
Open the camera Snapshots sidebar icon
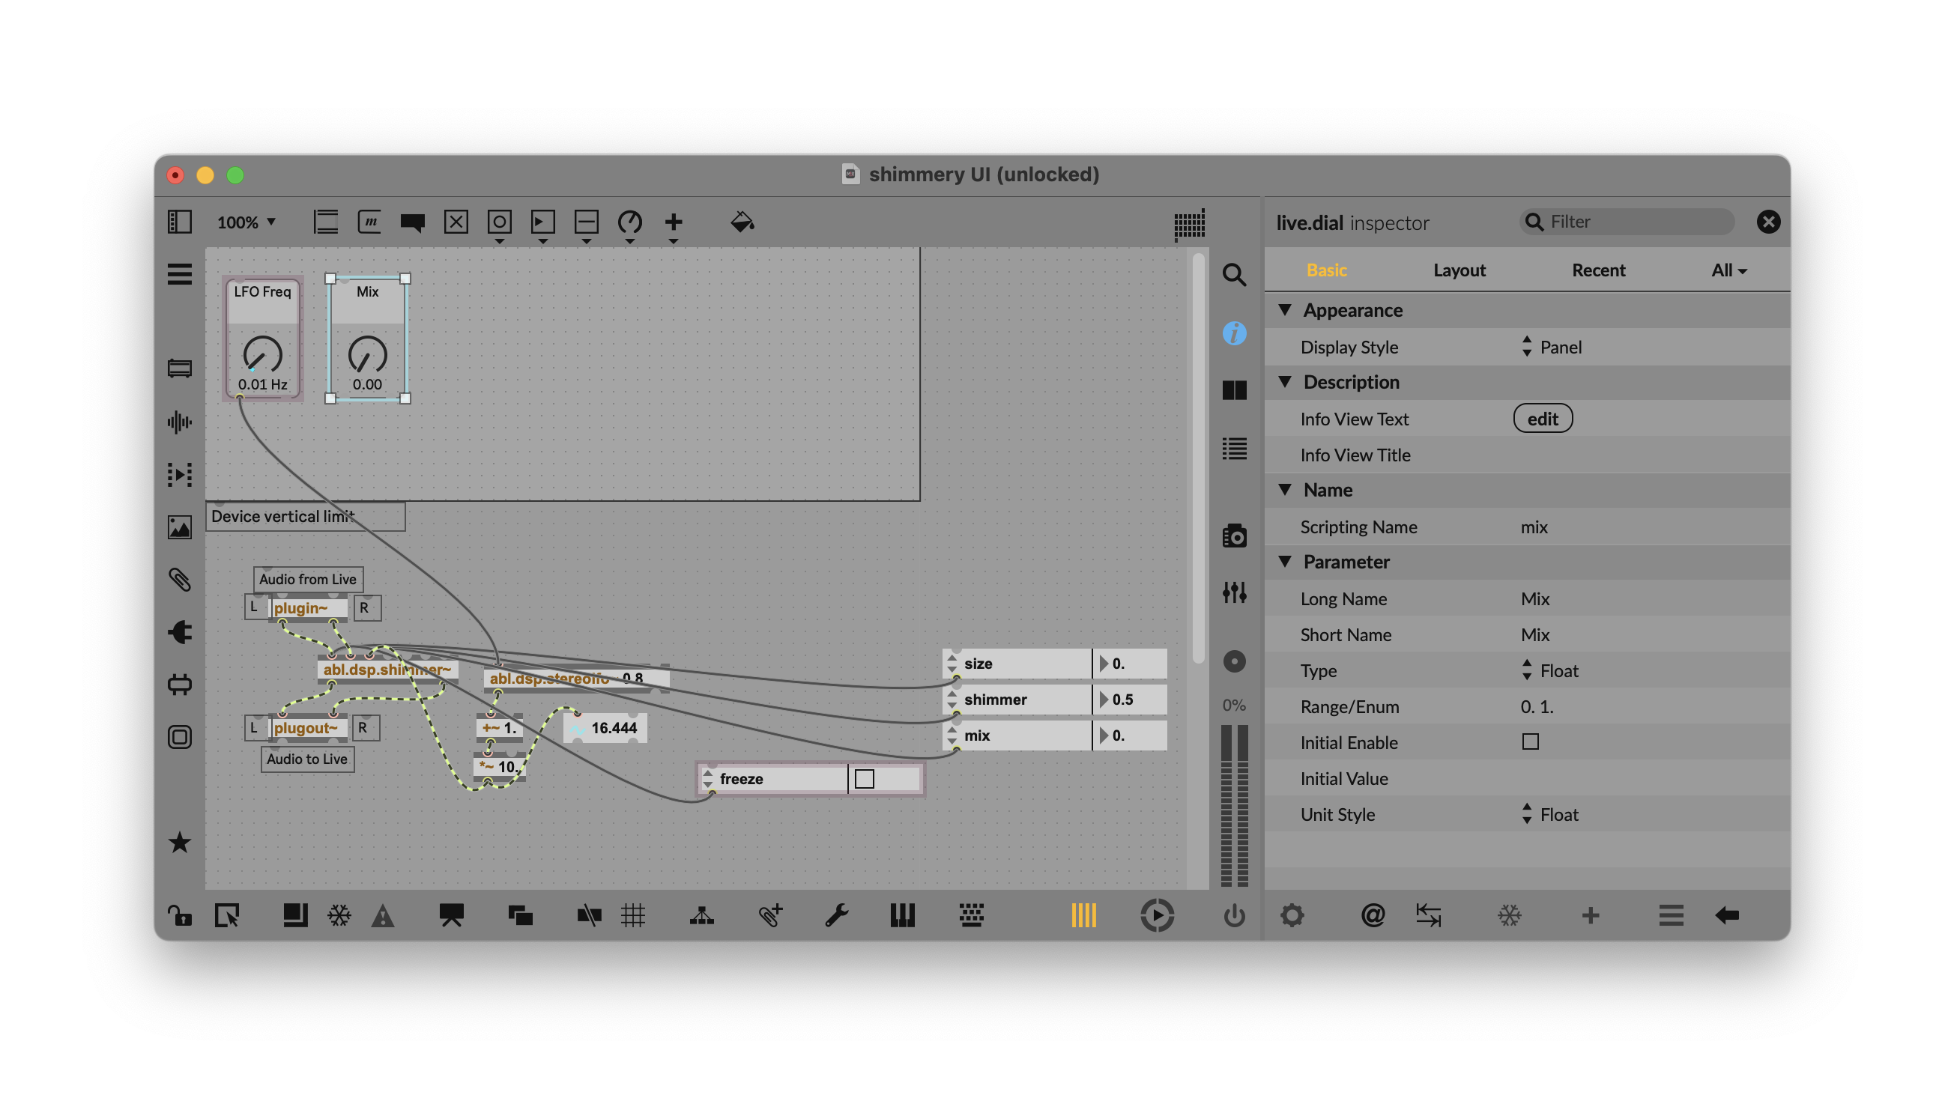(x=1234, y=536)
